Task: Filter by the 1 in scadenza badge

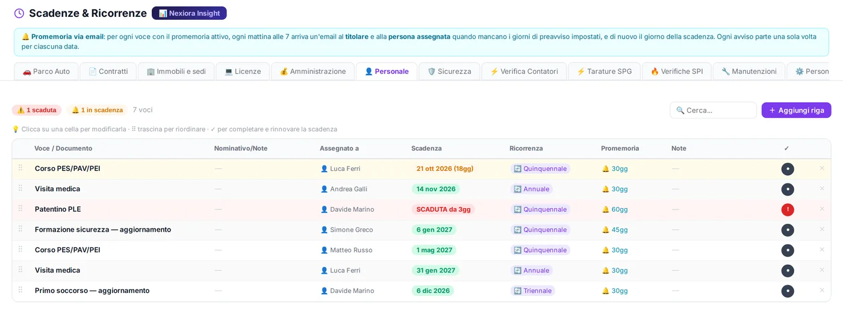Action: (97, 110)
